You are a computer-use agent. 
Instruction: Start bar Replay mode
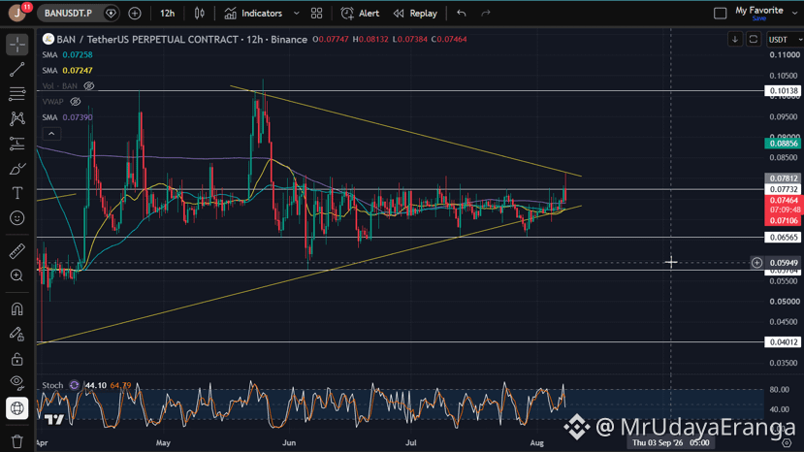(x=415, y=14)
